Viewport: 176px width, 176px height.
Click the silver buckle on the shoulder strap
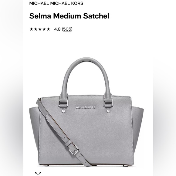coord(74,150)
